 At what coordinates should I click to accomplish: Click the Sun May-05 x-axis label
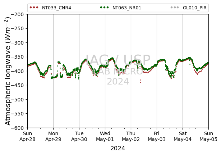click(208, 136)
